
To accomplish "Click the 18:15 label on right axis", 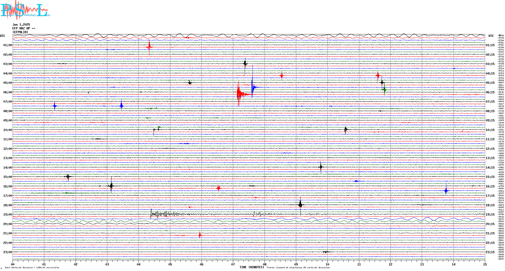I will [490, 205].
